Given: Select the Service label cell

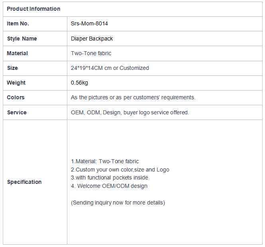Looking at the screenshot, I should click(x=35, y=112).
